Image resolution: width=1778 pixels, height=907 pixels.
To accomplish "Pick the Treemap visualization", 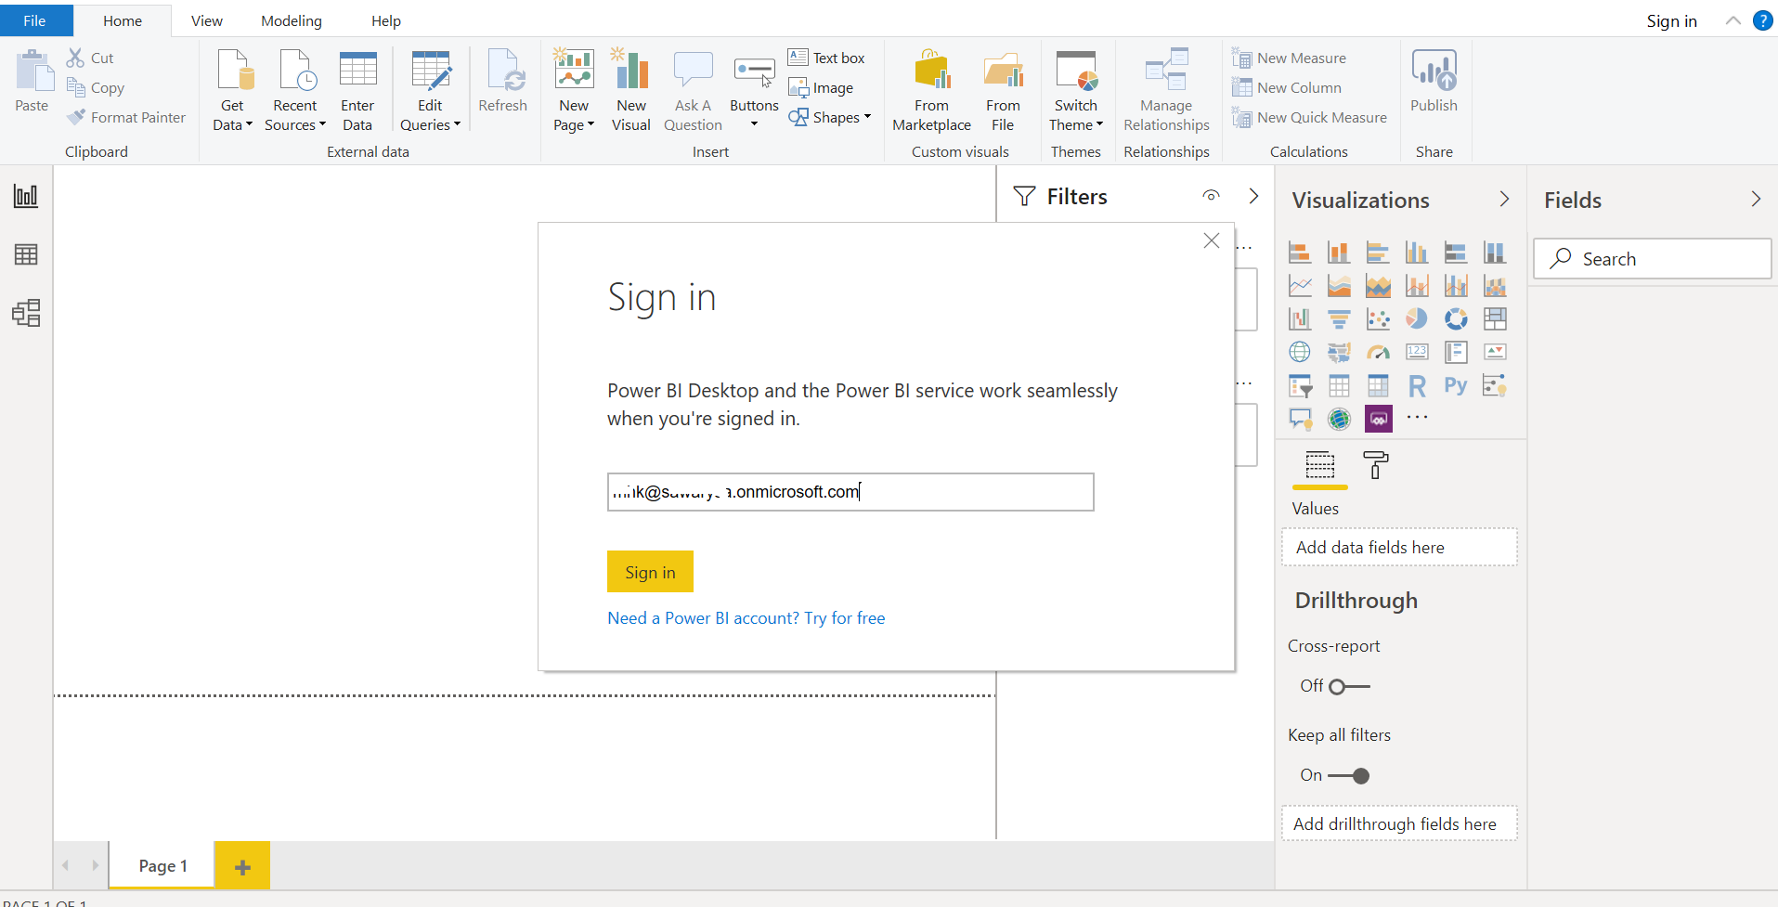I will pos(1495,318).
